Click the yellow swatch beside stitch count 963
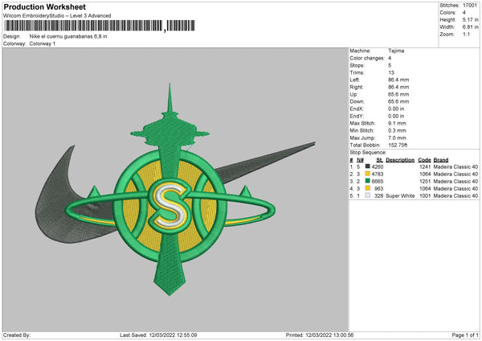This screenshot has height=341, width=482. pos(367,188)
